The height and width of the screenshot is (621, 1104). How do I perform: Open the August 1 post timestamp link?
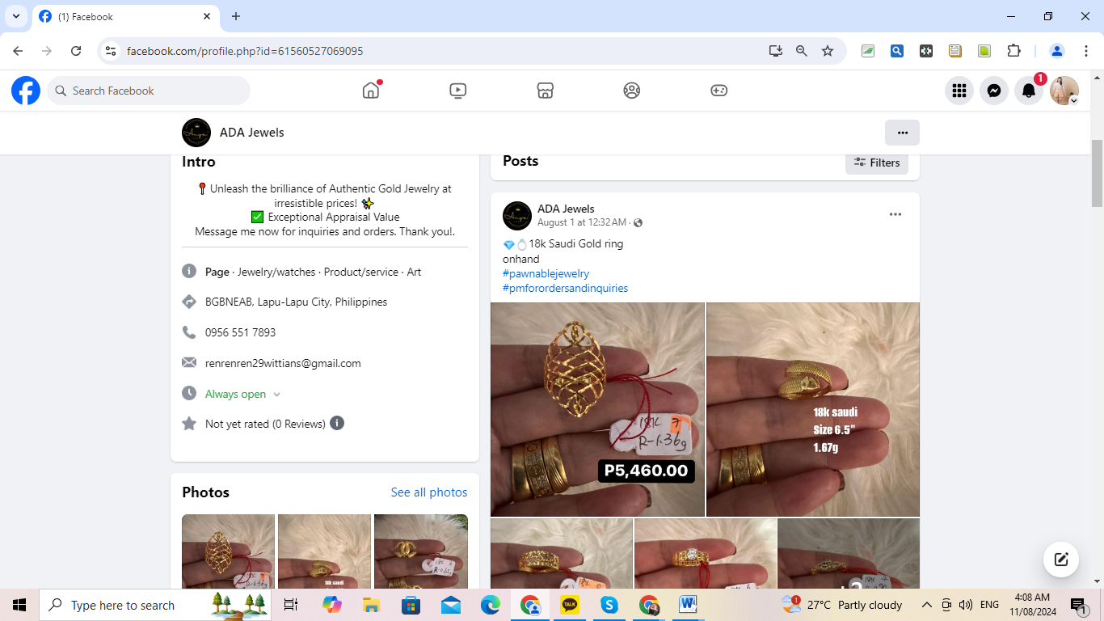point(582,222)
